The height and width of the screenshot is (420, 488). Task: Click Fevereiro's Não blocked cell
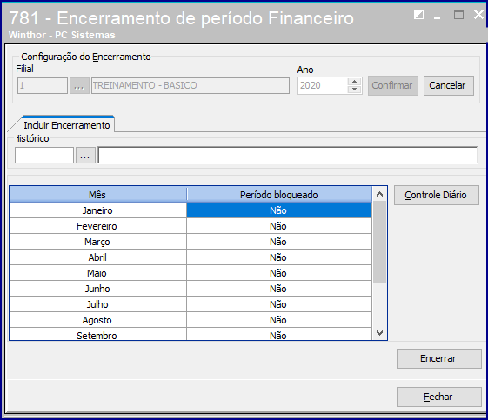click(279, 226)
